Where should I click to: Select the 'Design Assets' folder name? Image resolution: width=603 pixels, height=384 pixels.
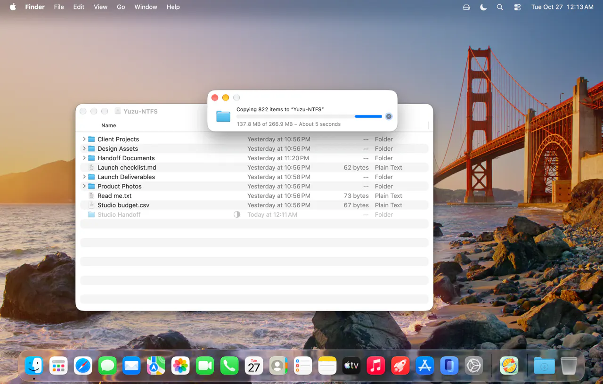(118, 148)
